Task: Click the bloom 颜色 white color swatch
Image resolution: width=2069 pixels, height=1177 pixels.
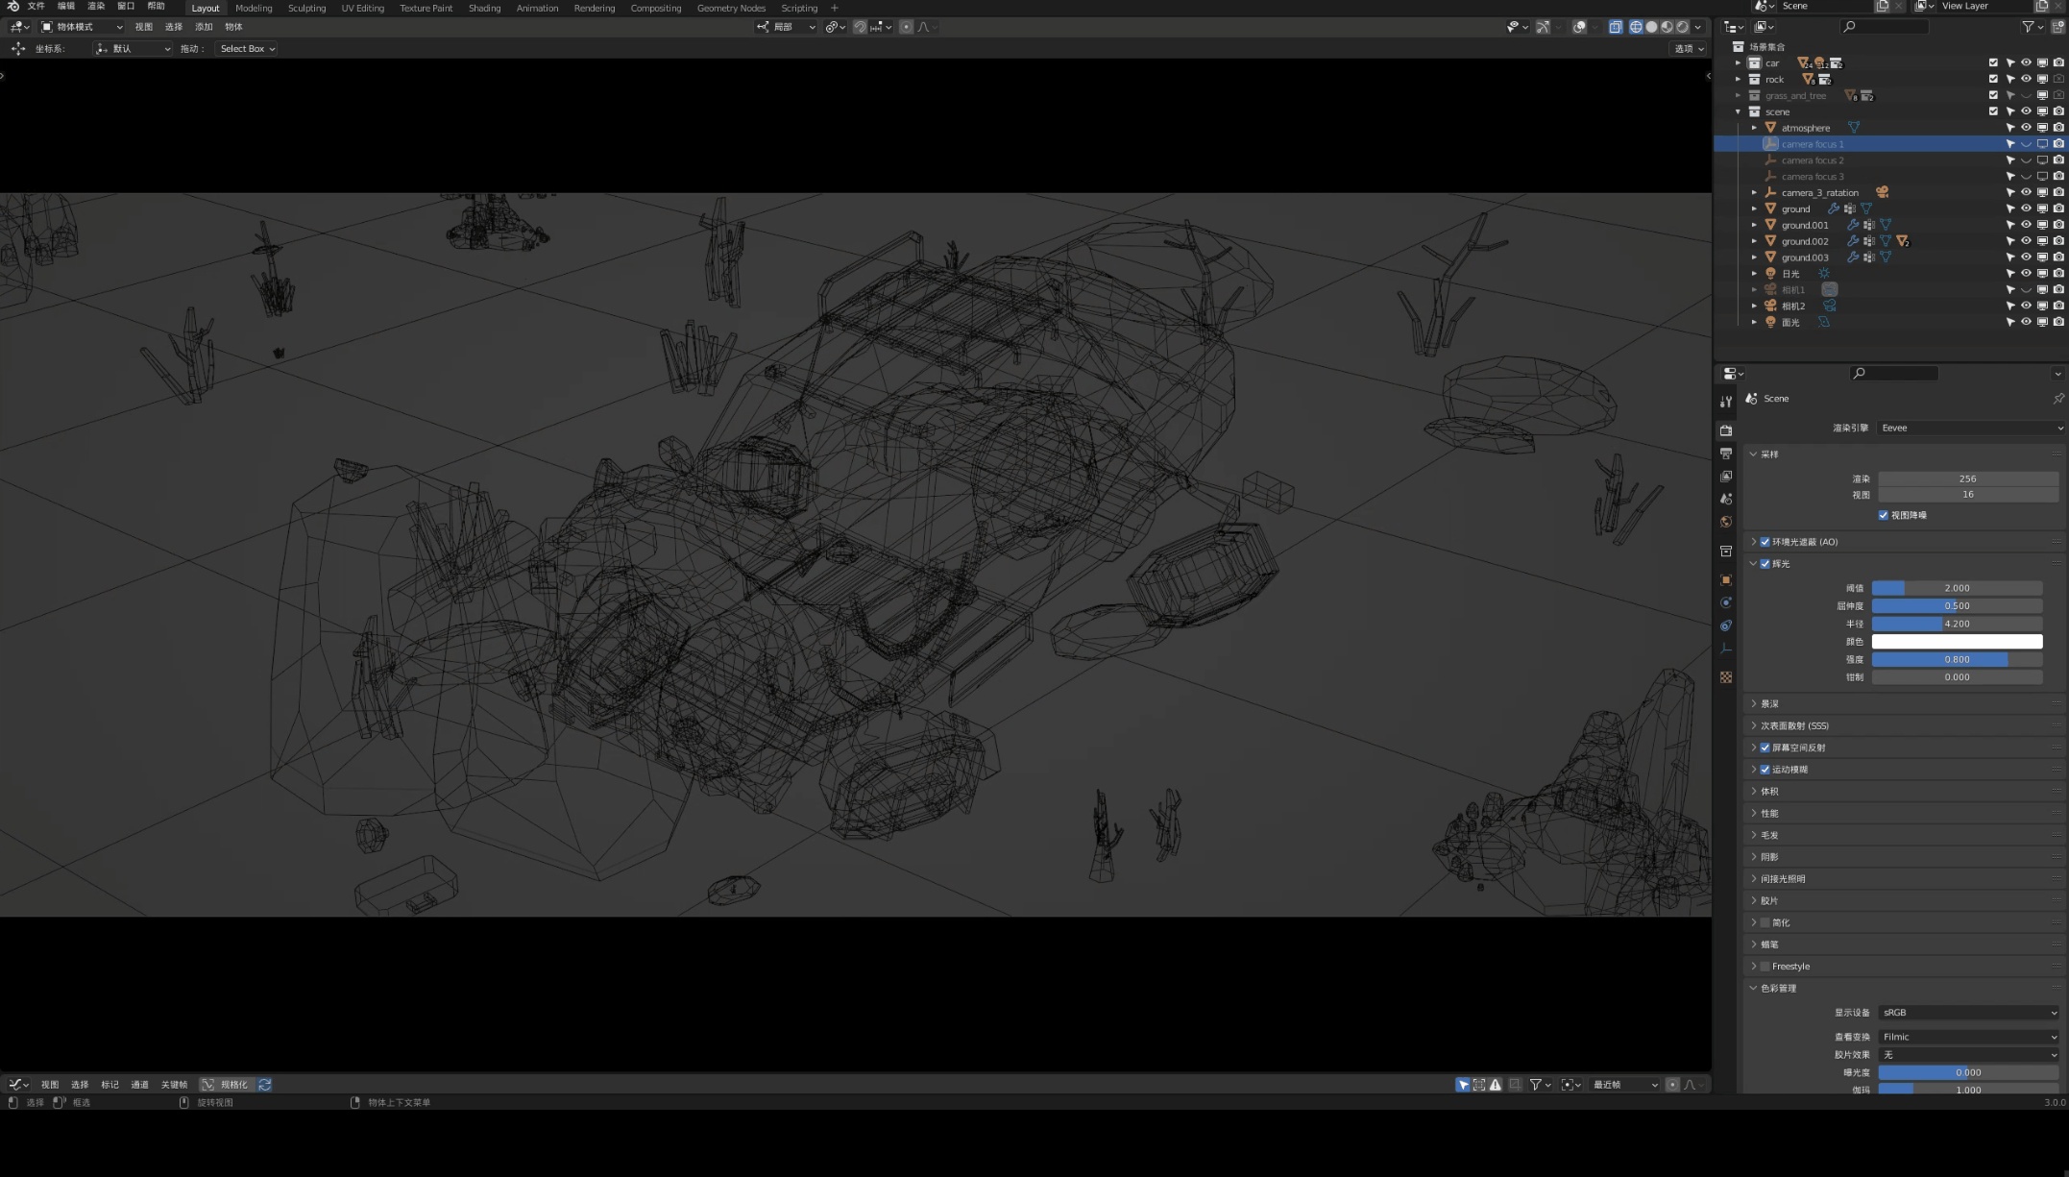Action: 1957,642
